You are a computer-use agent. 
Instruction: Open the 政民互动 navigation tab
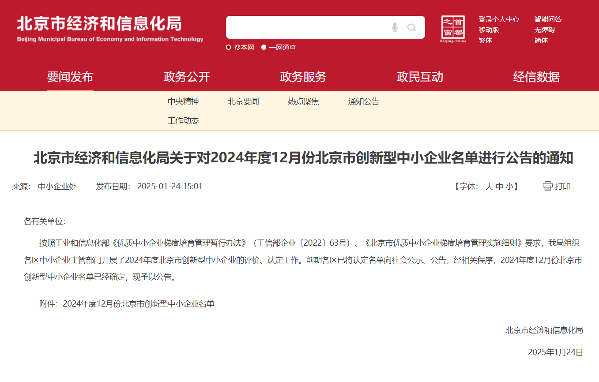(420, 77)
